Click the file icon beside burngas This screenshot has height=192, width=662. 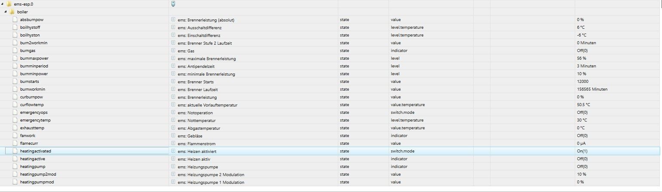tap(15, 50)
